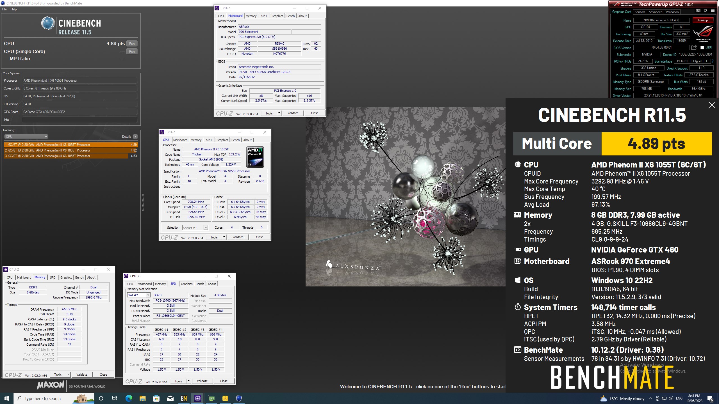Switch to Advanced tab in GPU-Z
719x404 pixels.
coord(655,12)
